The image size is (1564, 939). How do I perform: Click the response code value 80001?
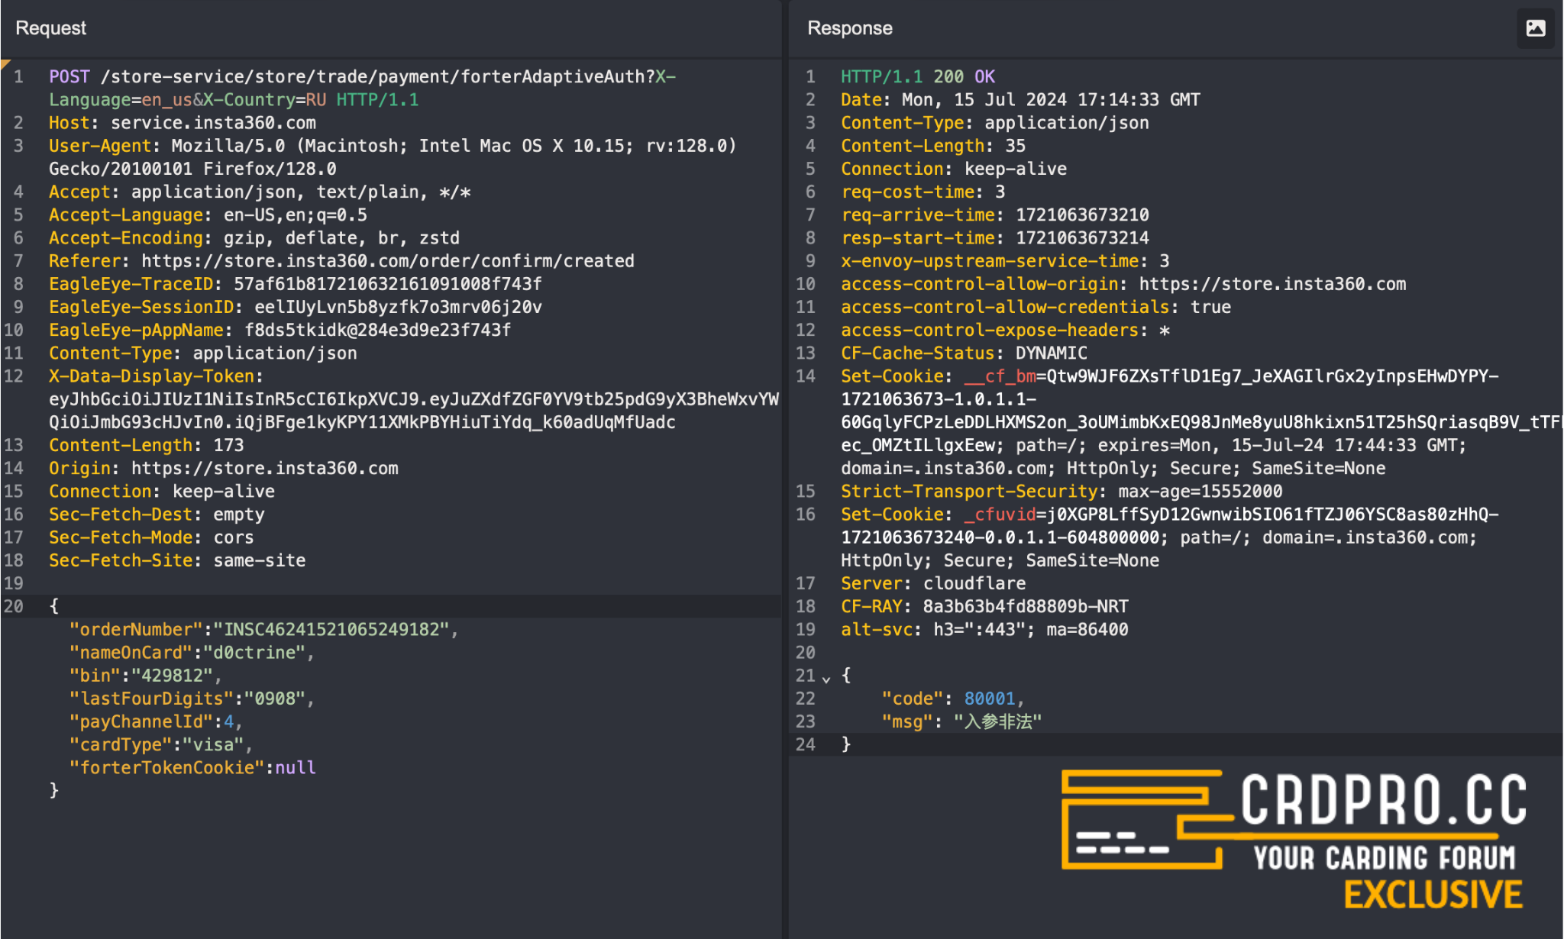[989, 699]
